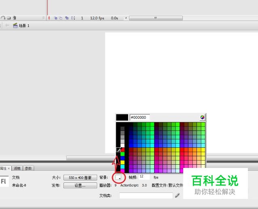Click the 播放器: 9 player version text
This screenshot has width=258, height=209.
pos(108,185)
